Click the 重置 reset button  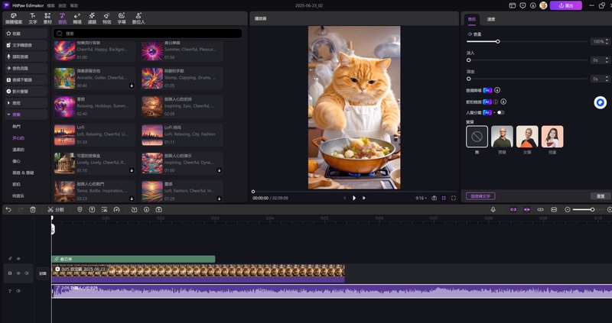pos(600,196)
